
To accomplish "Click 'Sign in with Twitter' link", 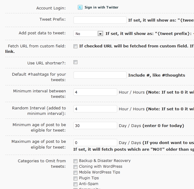I will tap(101, 7).
